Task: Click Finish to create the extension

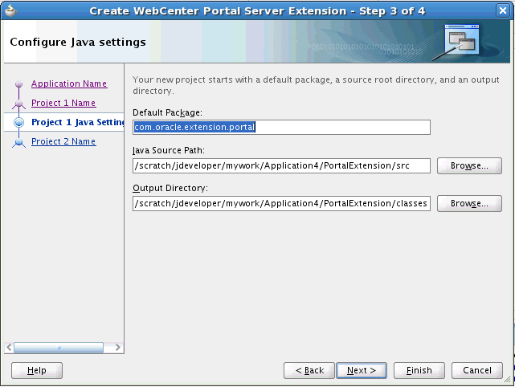Action: click(419, 370)
